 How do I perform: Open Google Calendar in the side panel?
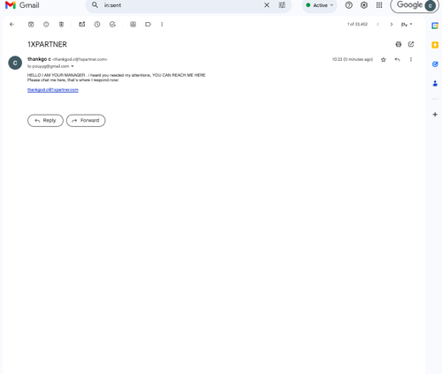(x=435, y=26)
